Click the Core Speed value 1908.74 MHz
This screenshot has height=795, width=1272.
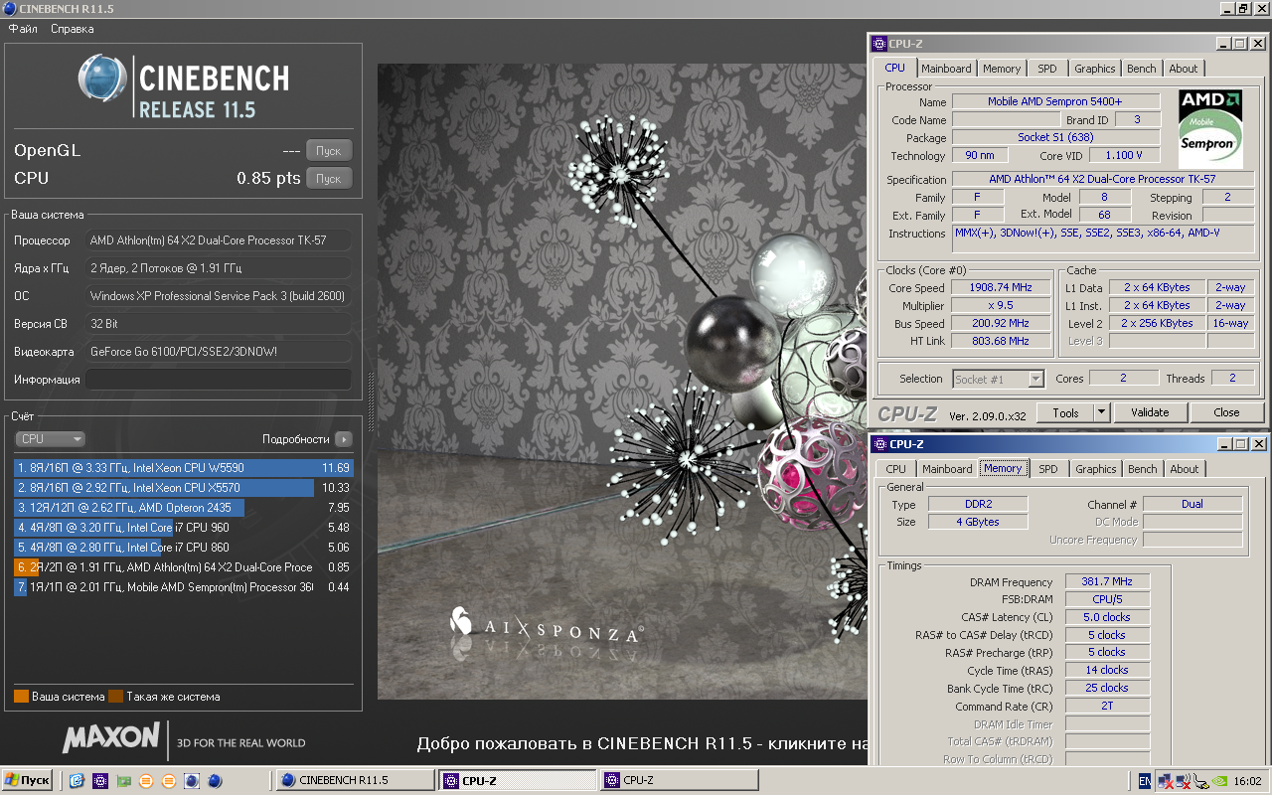point(1001,288)
